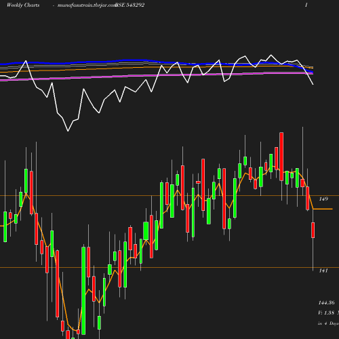Click the 'V: 1.38' volume text
The width and height of the screenshot is (339, 339).
(x=326, y=313)
